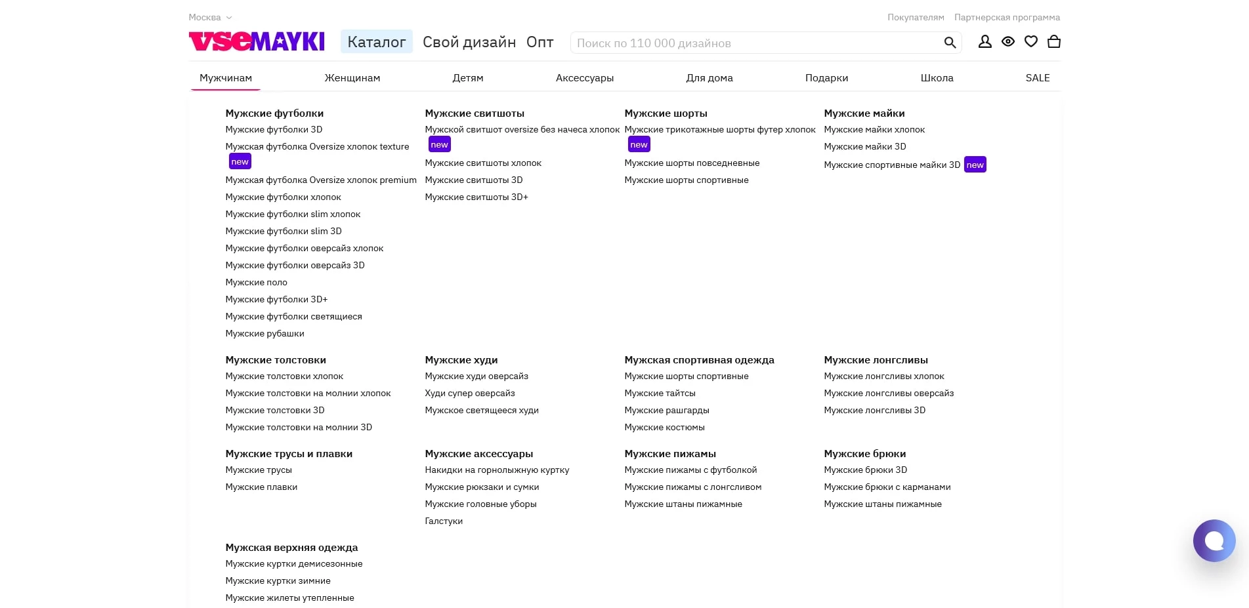Open the shopping bag cart icon
The width and height of the screenshot is (1249, 608).
(x=1053, y=42)
